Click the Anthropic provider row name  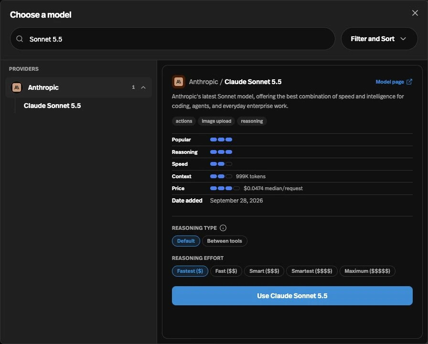43,87
